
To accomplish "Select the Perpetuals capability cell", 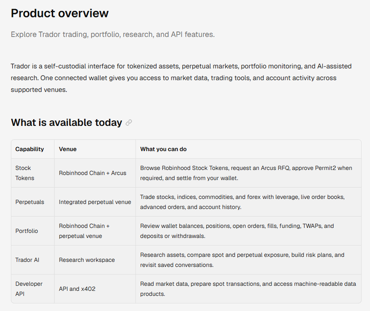I will [33, 202].
